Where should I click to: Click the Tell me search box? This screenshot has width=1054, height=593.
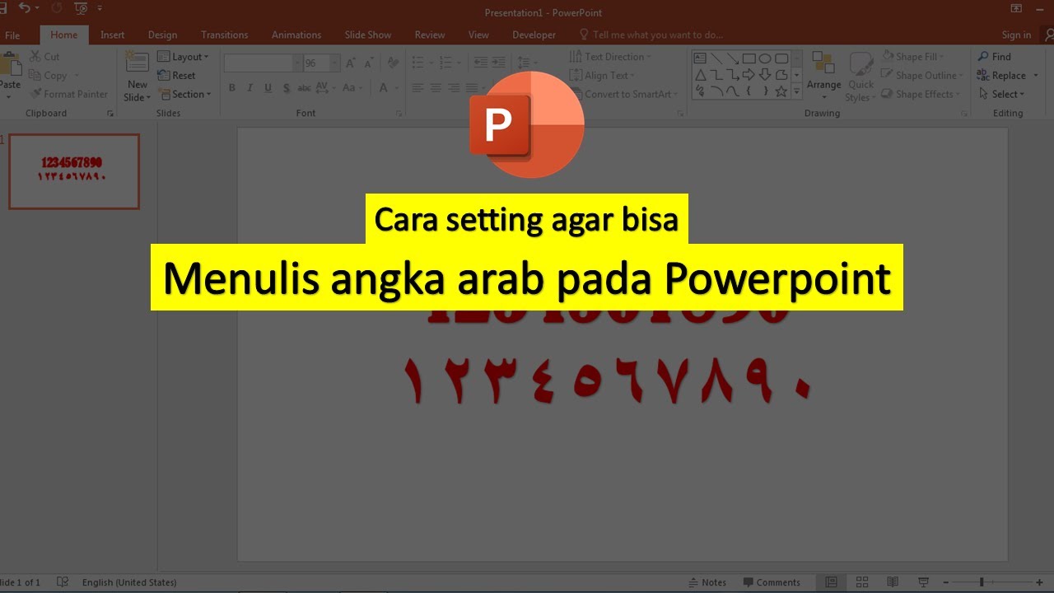651,35
